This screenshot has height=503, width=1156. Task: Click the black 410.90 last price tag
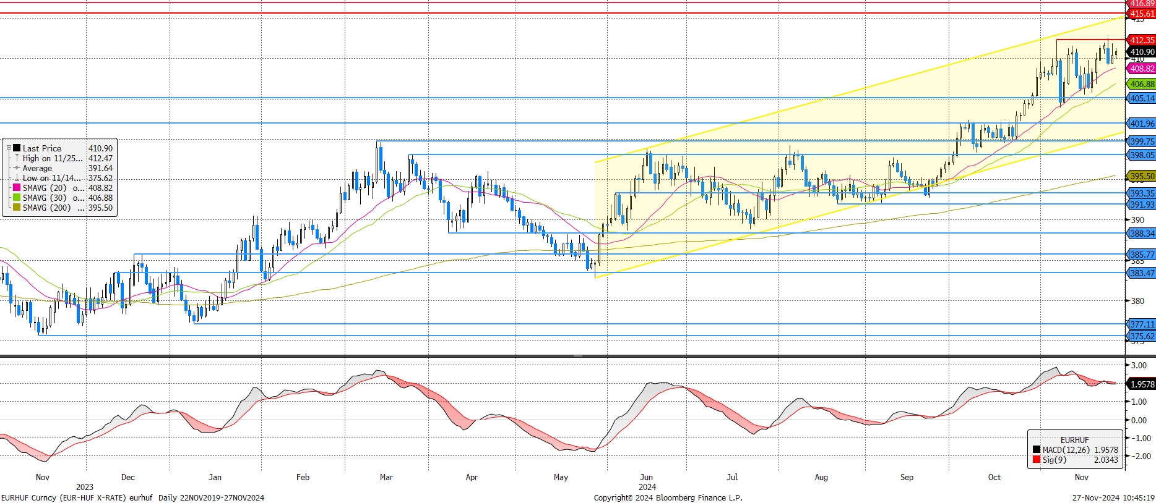[1142, 53]
